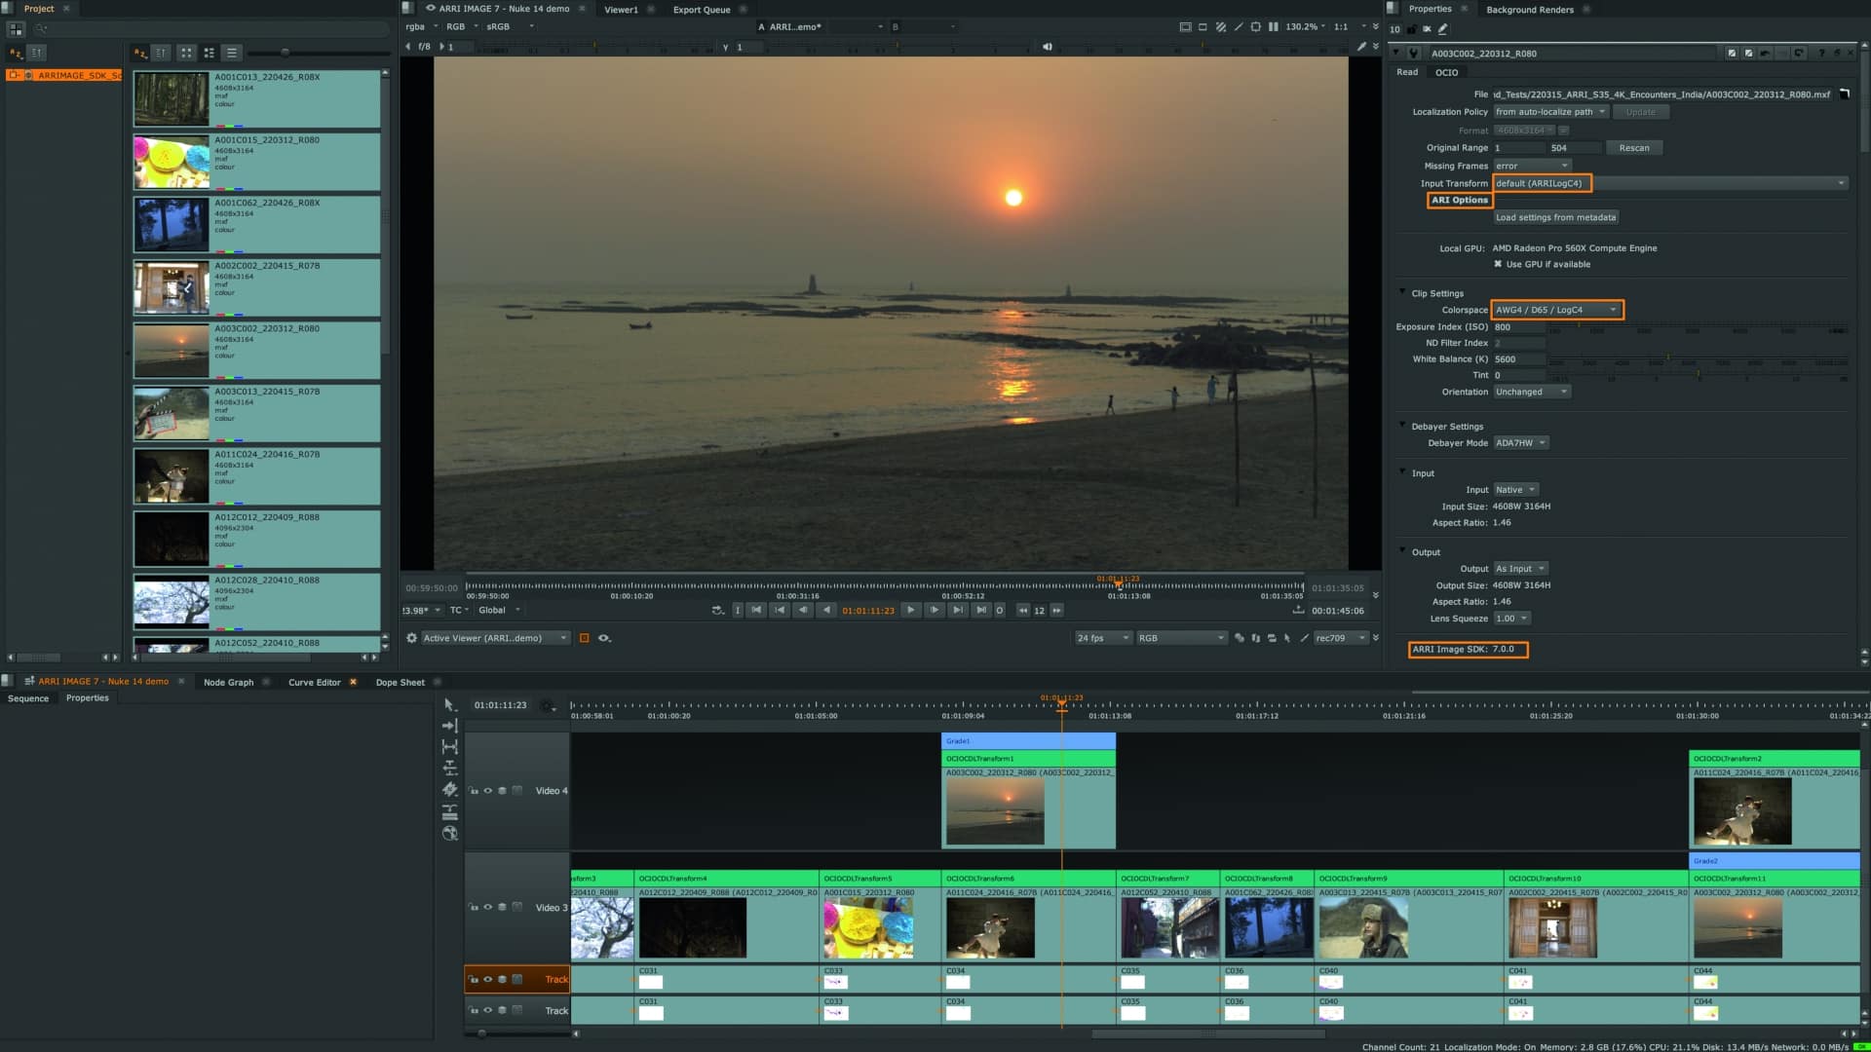1871x1052 pixels.
Task: Click the ROI icon in viewer top toolbar
Action: 1256,26
